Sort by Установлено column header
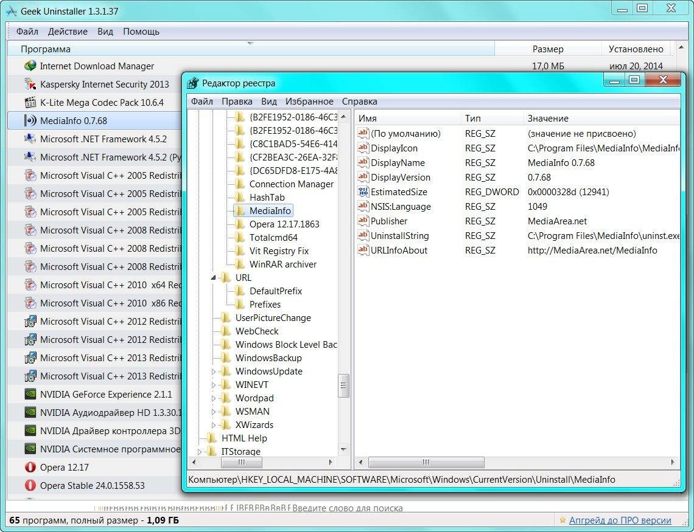This screenshot has width=694, height=532. tap(636, 49)
